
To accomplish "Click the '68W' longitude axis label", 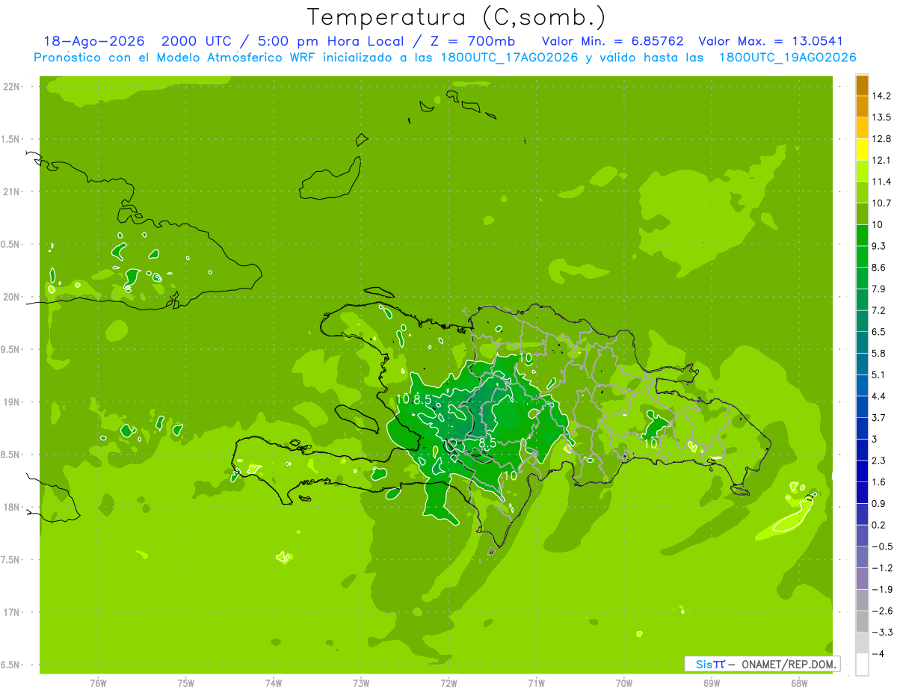I will point(798,683).
